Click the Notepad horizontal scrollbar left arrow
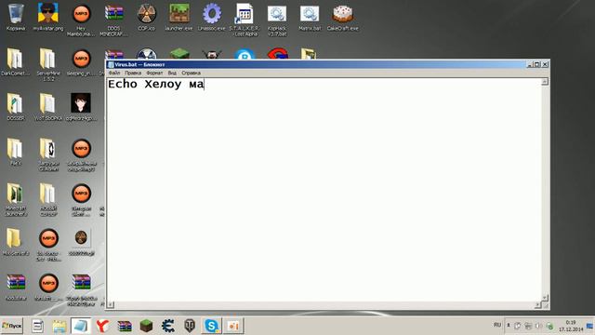The width and height of the screenshot is (595, 335). coord(111,304)
